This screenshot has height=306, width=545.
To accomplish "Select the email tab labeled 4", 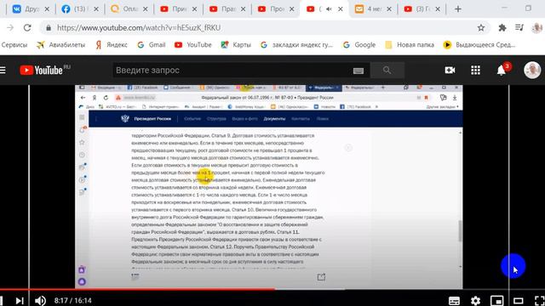I will [x=369, y=9].
